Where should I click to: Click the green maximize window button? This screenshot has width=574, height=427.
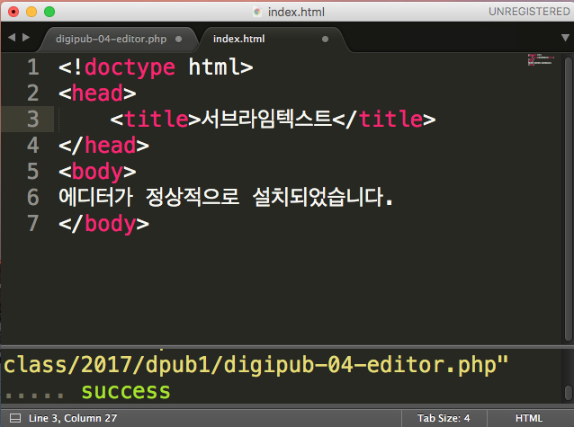[49, 11]
